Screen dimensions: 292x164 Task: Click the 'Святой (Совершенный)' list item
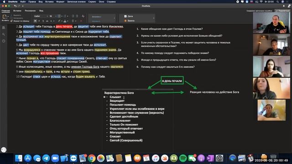[x=126, y=140]
